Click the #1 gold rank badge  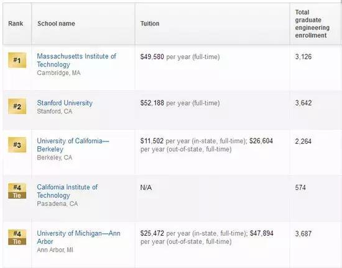tap(17, 60)
